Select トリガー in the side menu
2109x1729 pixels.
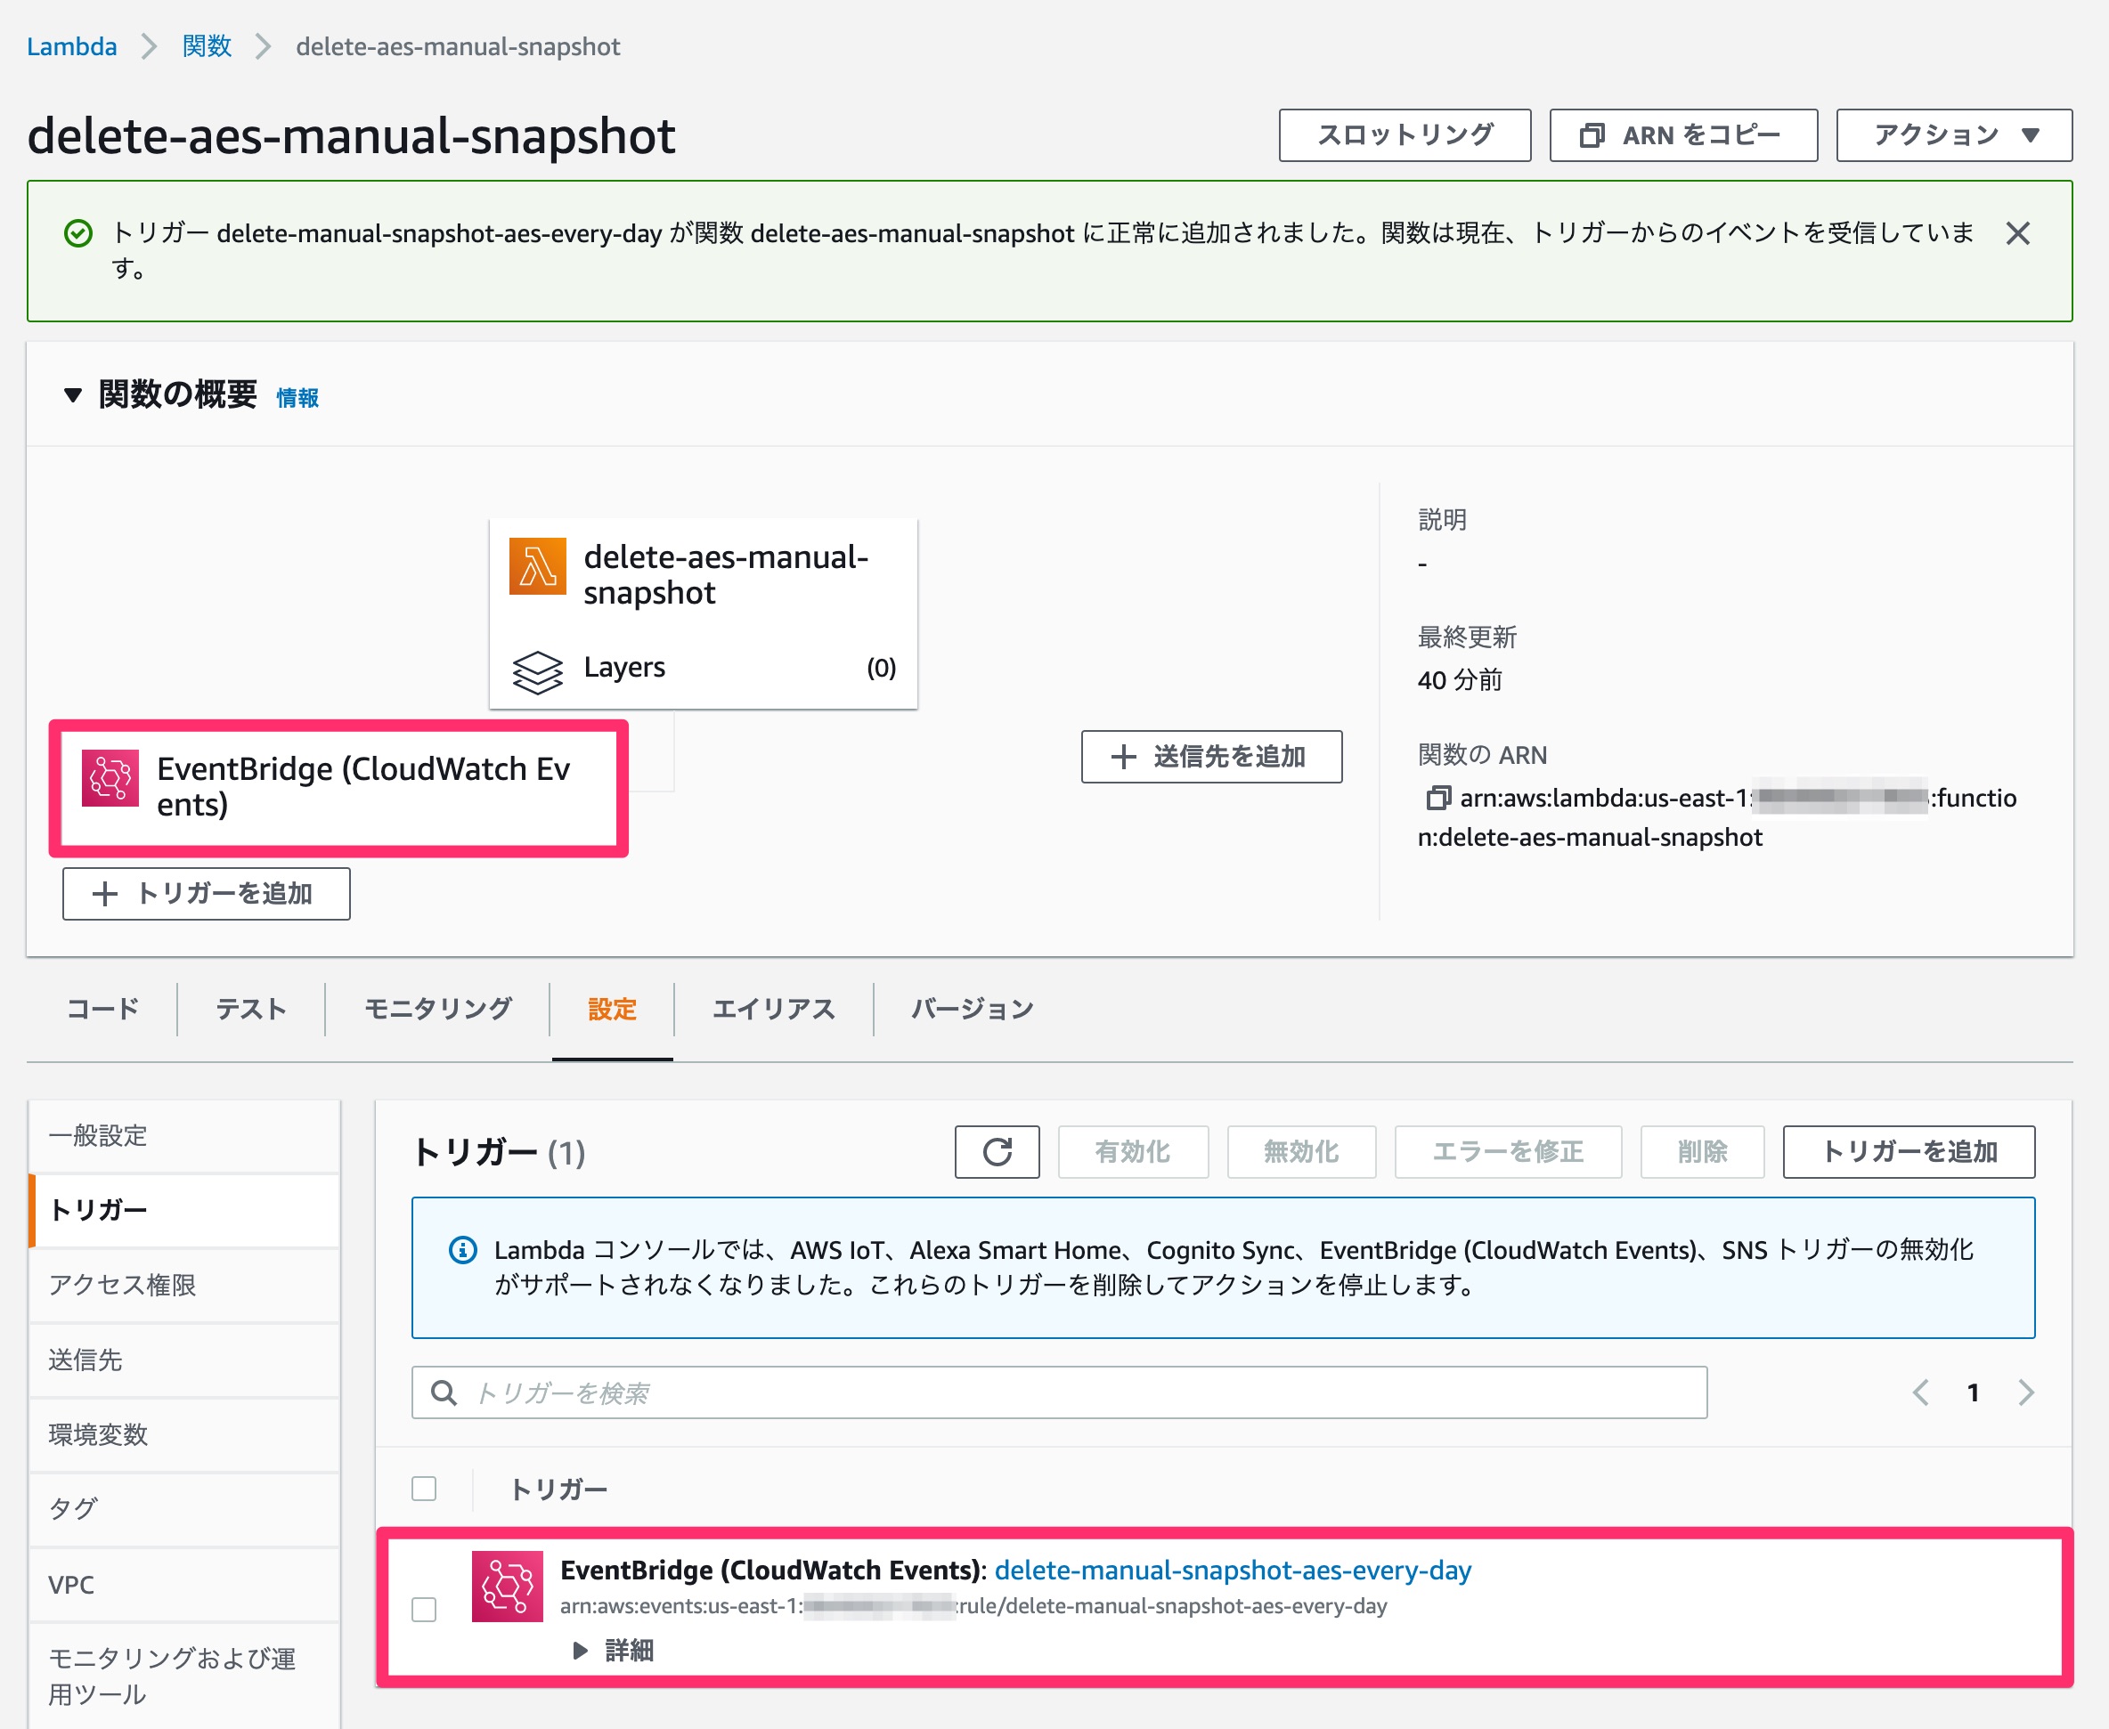(x=184, y=1210)
